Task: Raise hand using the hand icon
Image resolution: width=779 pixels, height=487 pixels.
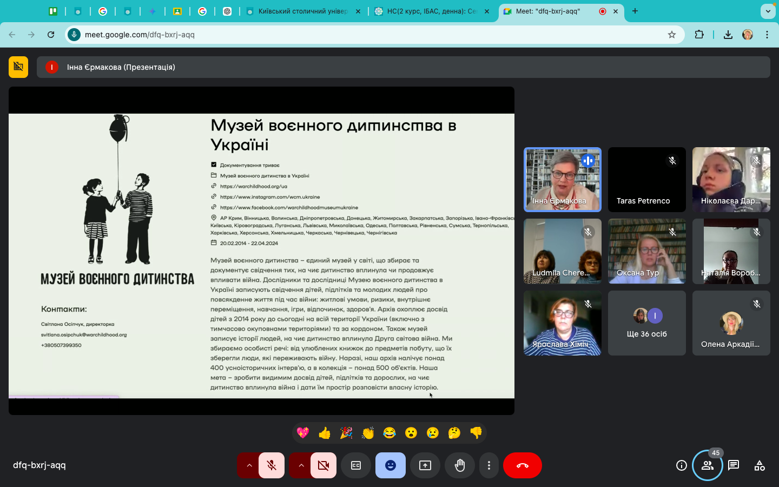Action: click(x=460, y=465)
